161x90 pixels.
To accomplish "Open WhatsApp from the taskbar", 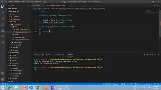I will (x=9, y=88).
